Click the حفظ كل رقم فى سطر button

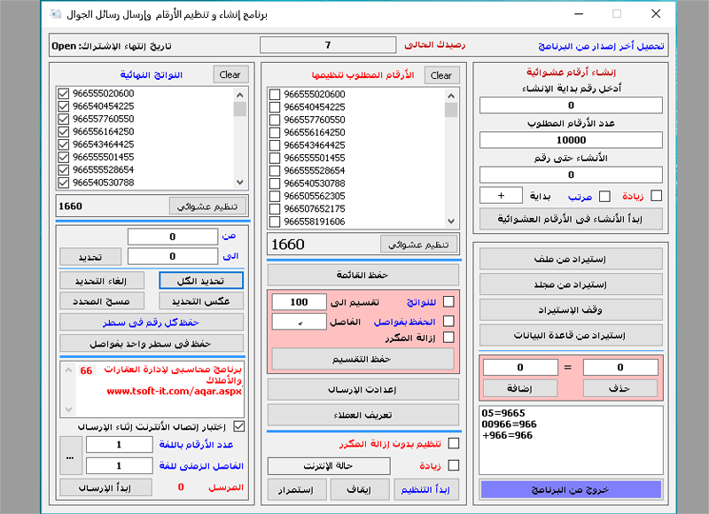(x=152, y=323)
